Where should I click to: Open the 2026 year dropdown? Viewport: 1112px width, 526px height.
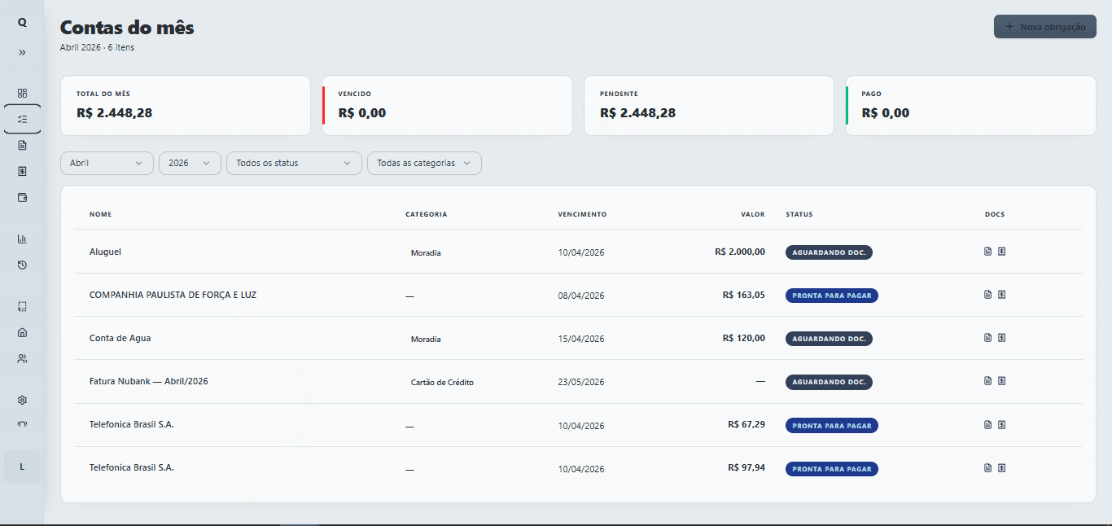[190, 163]
